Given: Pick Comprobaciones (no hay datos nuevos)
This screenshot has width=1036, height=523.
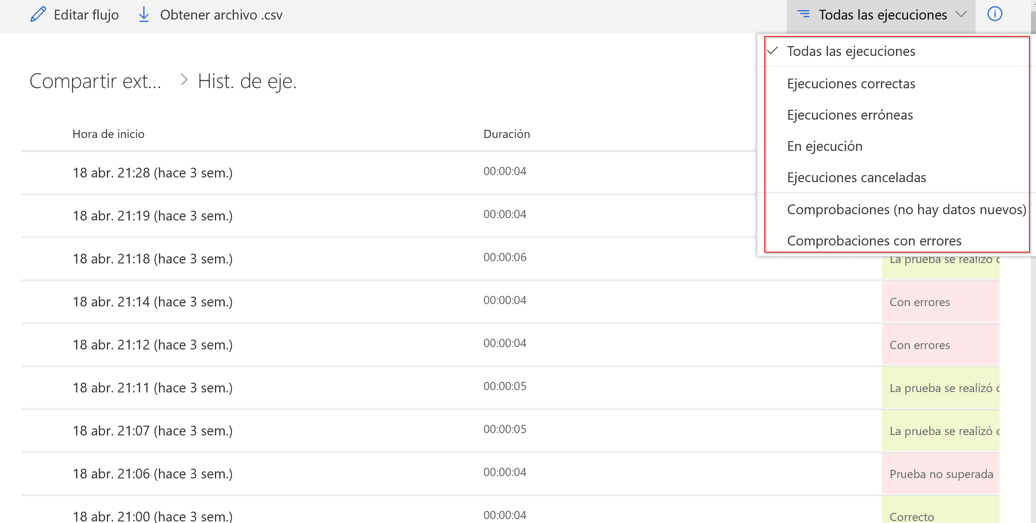Looking at the screenshot, I should click(x=896, y=210).
